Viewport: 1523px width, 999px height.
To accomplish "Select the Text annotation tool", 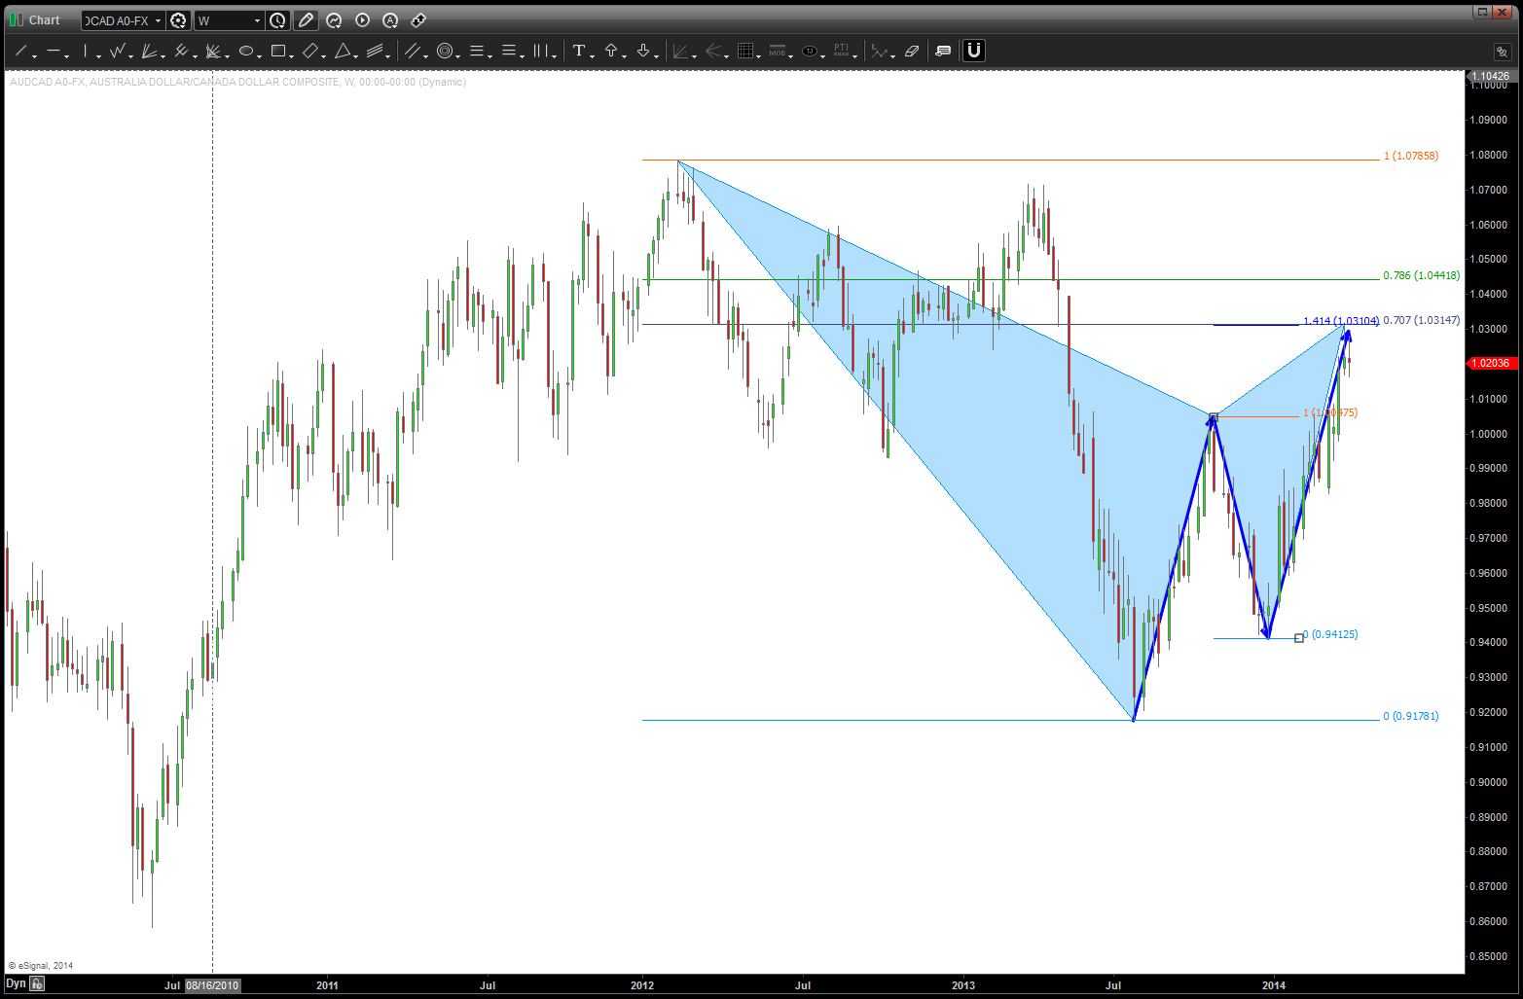I will point(579,51).
